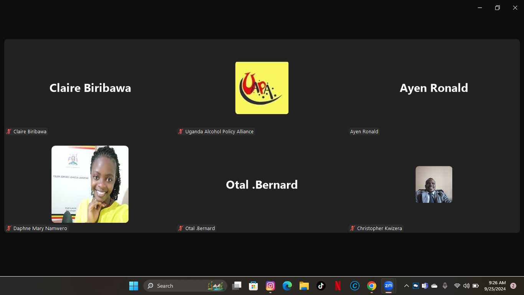Viewport: 524px width, 295px height.
Task: Click the battery tray icon
Action: coord(476,286)
